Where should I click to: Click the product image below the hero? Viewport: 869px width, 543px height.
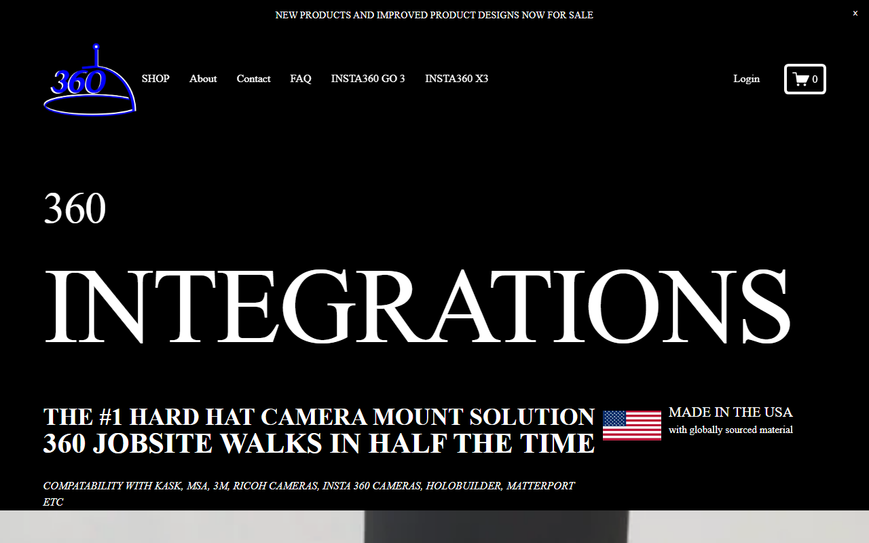[x=434, y=527]
